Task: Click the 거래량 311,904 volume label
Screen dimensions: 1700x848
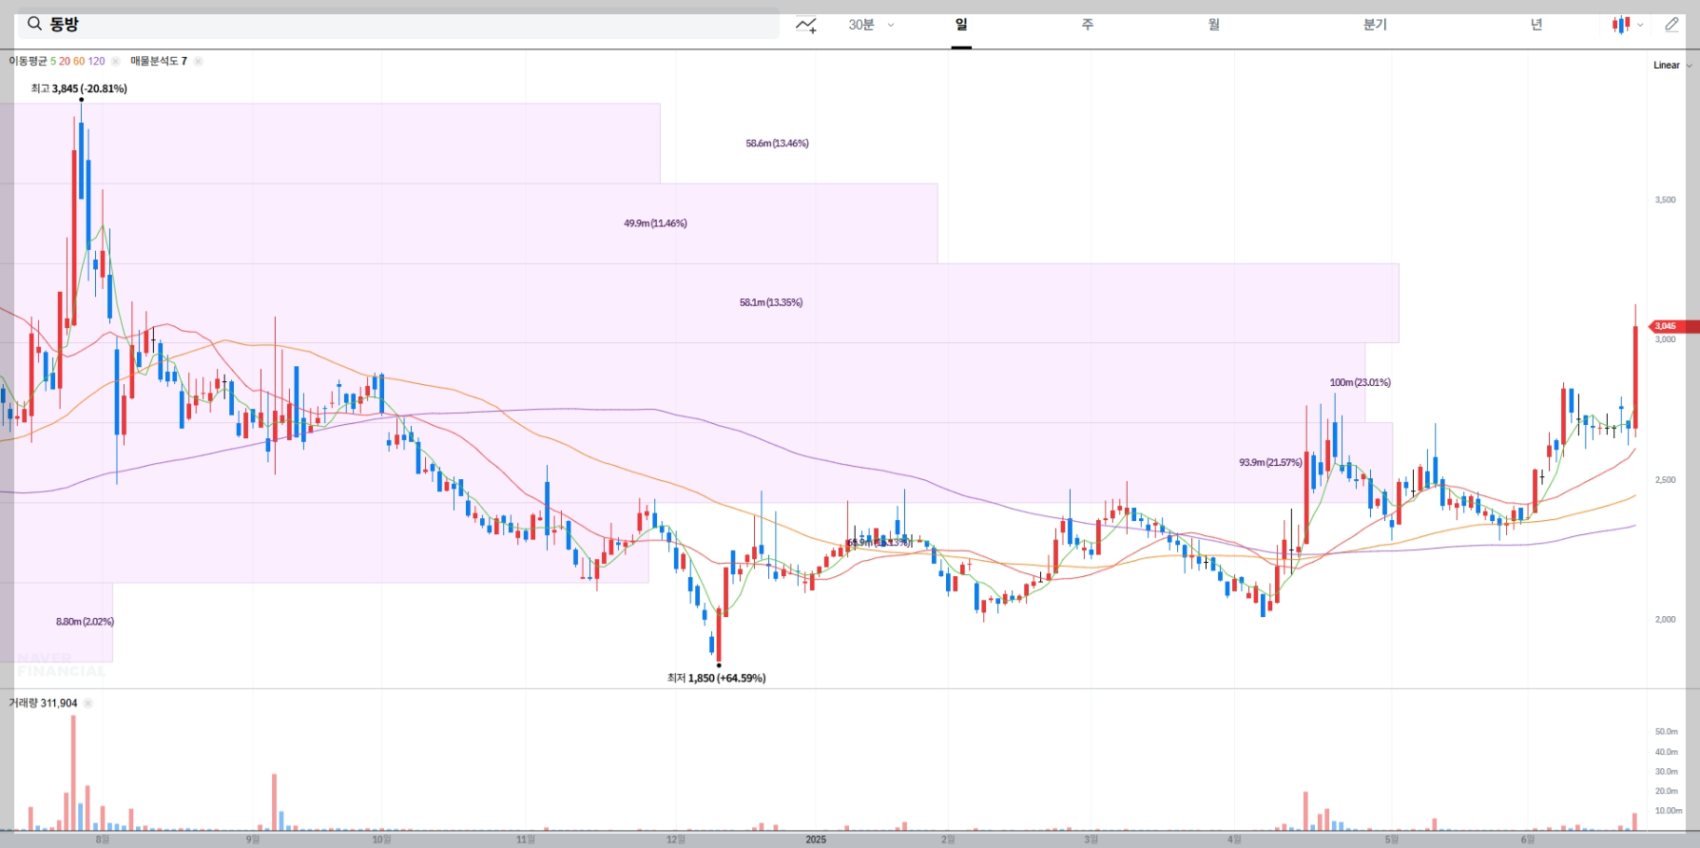Action: 43,703
